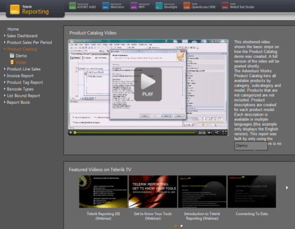Open Connecting To Data video thumbnail
Viewport: 295px width, 229px height.
point(252,192)
